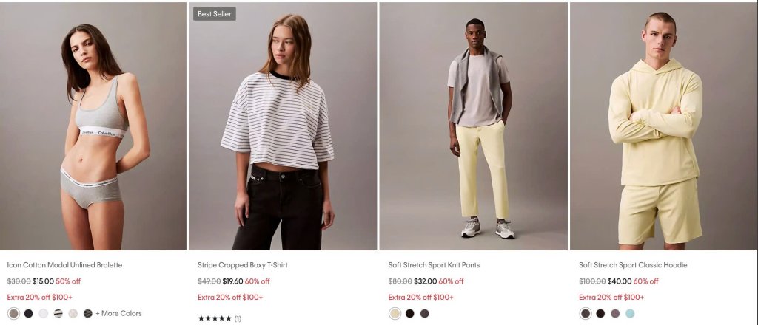
Task: Open the five-star rating on striped t-shirt
Action: click(x=219, y=318)
